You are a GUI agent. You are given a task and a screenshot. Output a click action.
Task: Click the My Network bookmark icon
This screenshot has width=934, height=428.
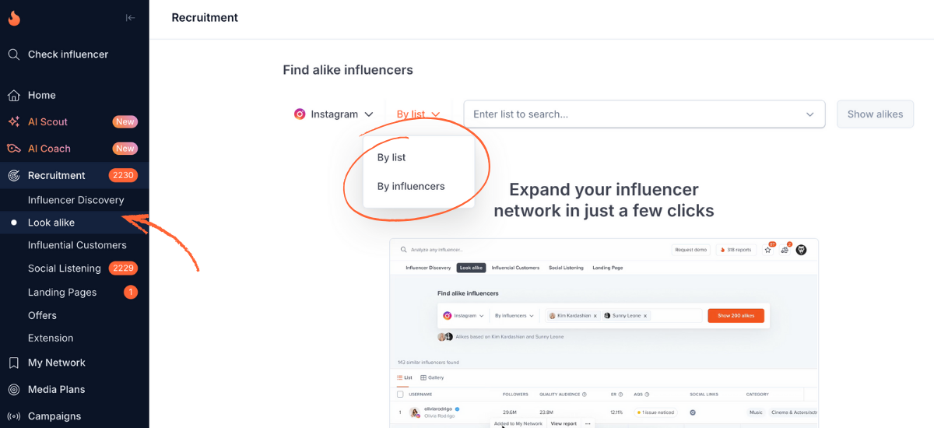coord(14,363)
